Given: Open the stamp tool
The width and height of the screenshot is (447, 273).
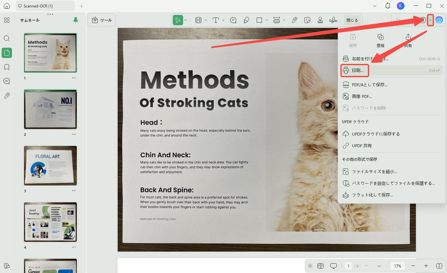Looking at the screenshot, I should coord(320,20).
